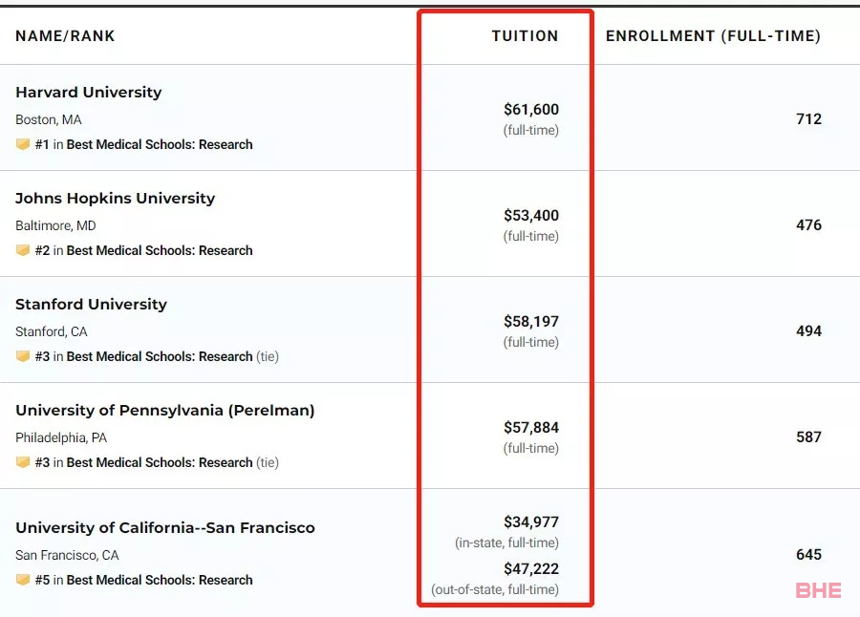Image resolution: width=860 pixels, height=617 pixels.
Task: Open the Stanford University school link
Action: click(92, 305)
